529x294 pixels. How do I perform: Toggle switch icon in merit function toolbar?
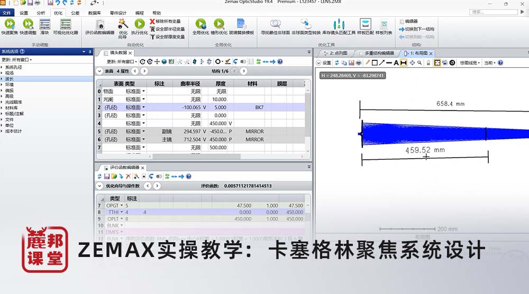coord(159,176)
